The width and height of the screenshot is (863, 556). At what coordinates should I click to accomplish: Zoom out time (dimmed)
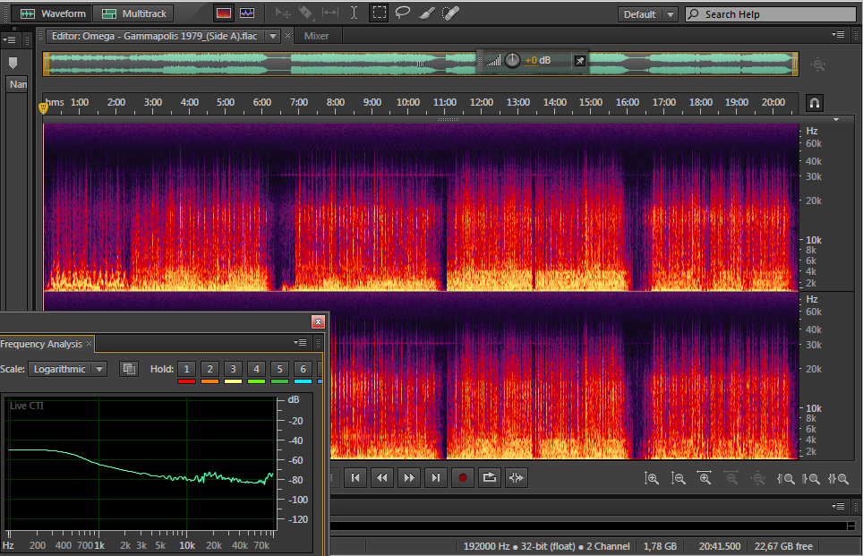pyautogui.click(x=731, y=478)
